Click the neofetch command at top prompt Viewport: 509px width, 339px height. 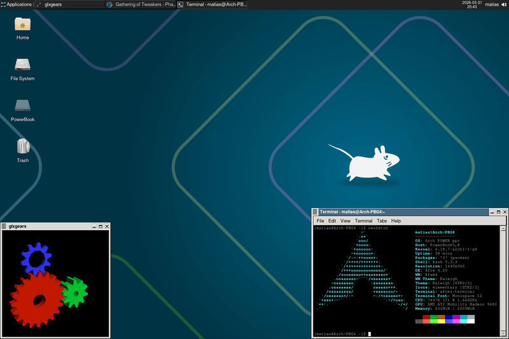(378, 228)
